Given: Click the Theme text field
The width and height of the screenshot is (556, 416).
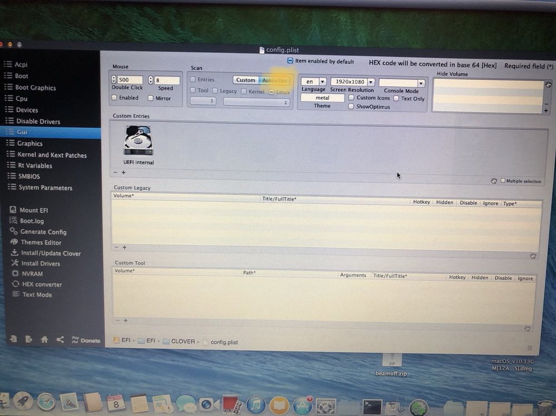Looking at the screenshot, I should point(322,98).
